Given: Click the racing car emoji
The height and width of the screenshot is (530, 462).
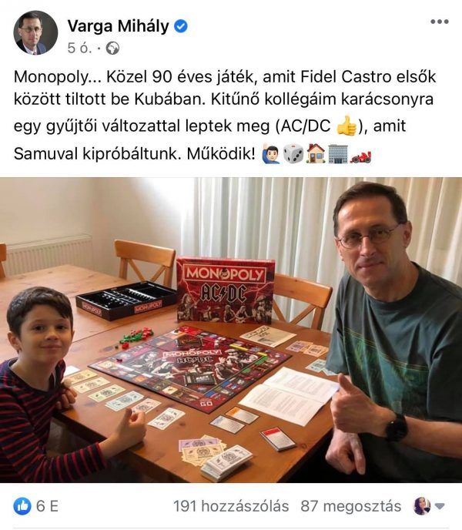Looking at the screenshot, I should (x=360, y=156).
